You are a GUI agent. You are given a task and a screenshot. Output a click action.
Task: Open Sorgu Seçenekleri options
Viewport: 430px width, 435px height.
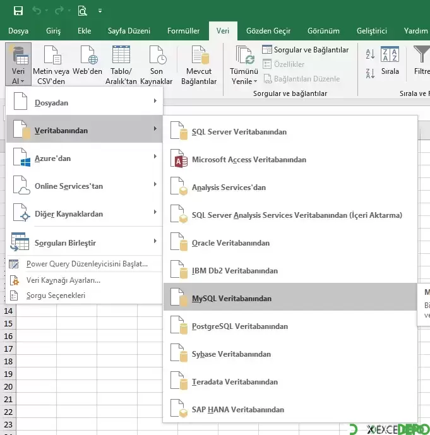85,295
